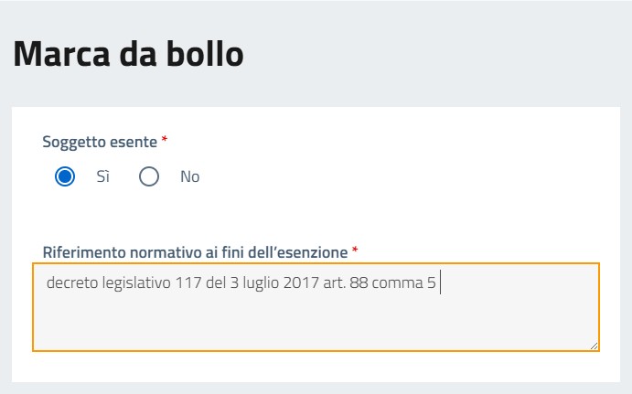Click the "No" option label text
The width and height of the screenshot is (632, 394).
click(189, 177)
